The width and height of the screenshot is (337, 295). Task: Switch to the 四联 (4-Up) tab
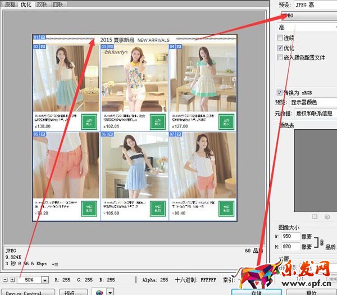58,4
